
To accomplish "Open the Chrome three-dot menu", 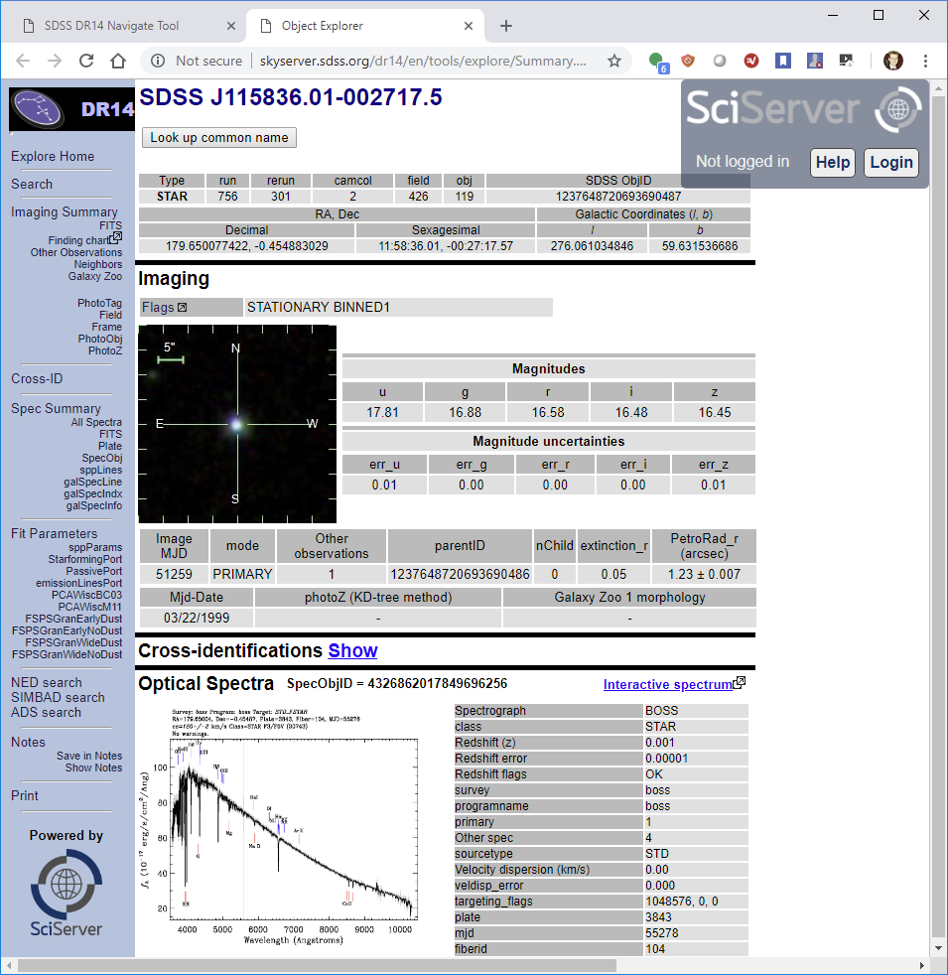I will point(925,61).
